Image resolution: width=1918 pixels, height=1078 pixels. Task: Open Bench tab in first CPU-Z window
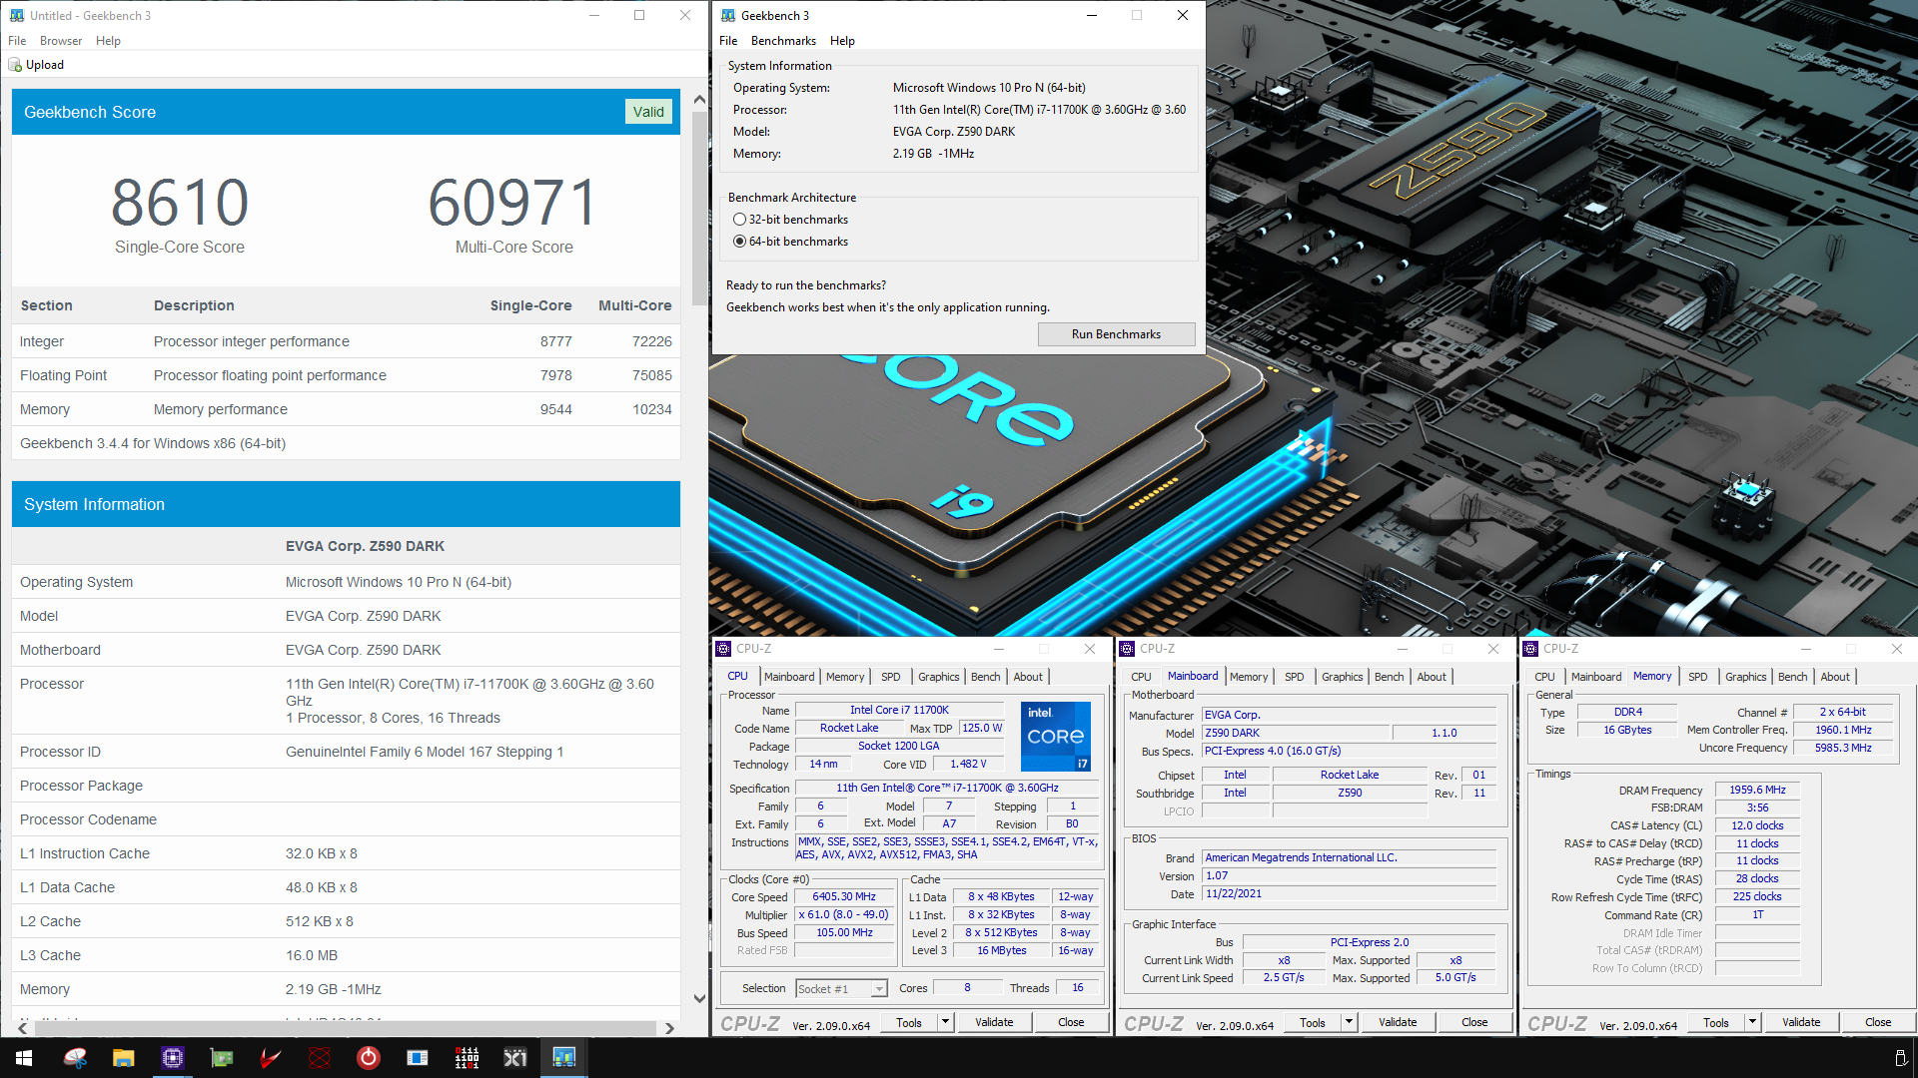pyautogui.click(x=986, y=677)
